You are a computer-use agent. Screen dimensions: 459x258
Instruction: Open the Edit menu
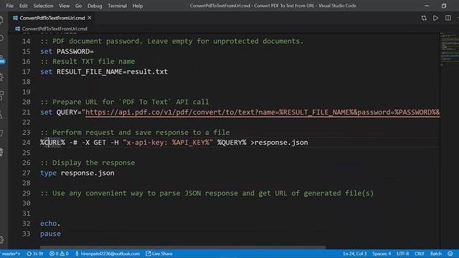click(x=24, y=6)
